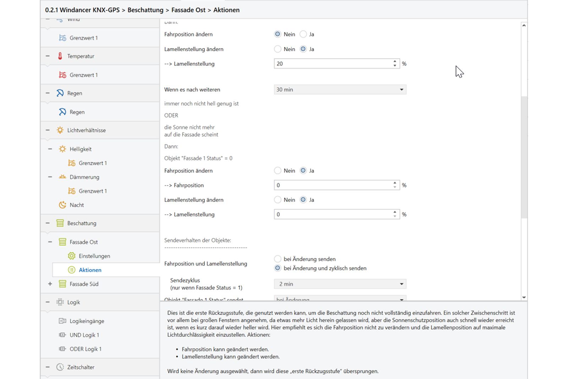Click the Grenzwert 1 icon under Dämmerung
The width and height of the screenshot is (568, 379).
72,191
